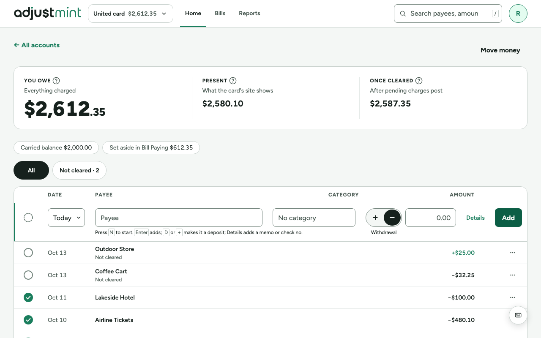Screen dimensions: 541x338
Task: Open the Today date dropdown
Action: tap(66, 218)
